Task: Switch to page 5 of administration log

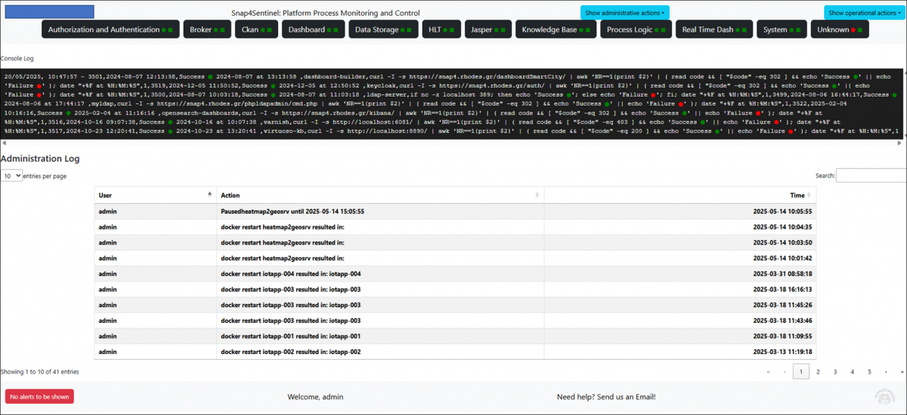Action: tap(869, 371)
